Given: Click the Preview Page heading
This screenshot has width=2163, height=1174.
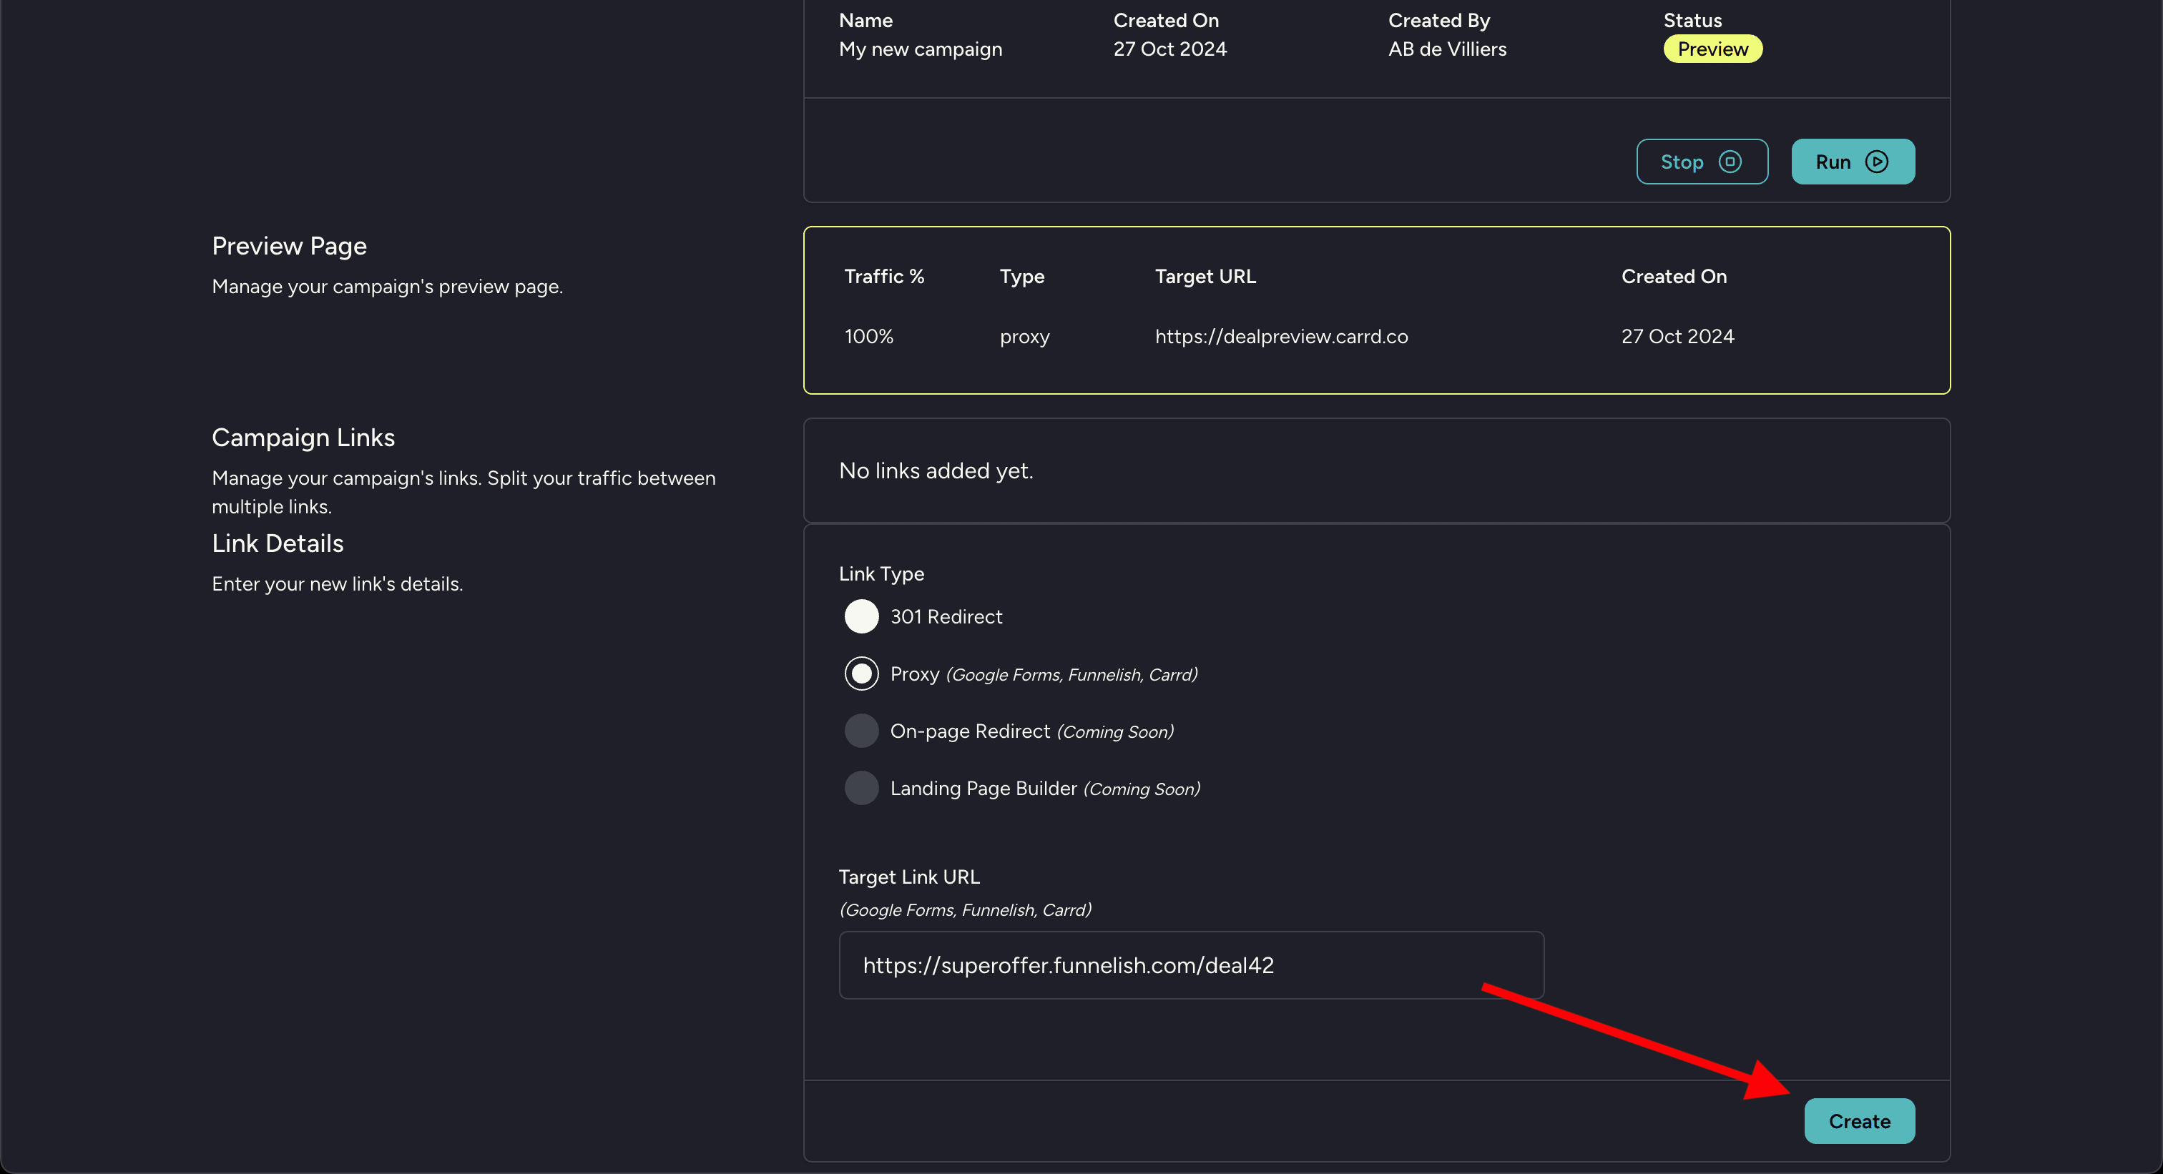Looking at the screenshot, I should [289, 246].
